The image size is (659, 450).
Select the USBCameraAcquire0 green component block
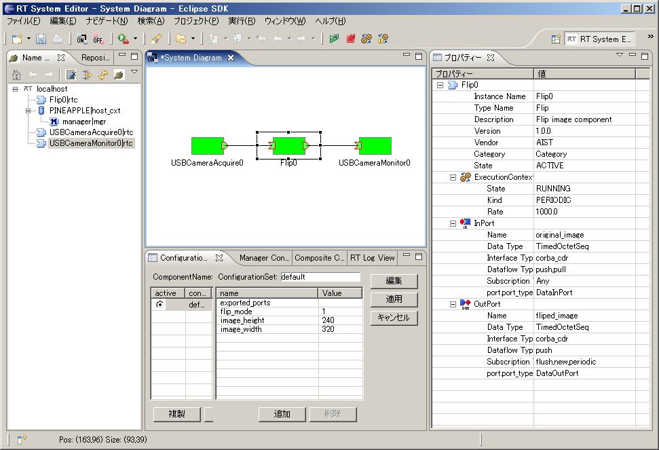coord(208,146)
